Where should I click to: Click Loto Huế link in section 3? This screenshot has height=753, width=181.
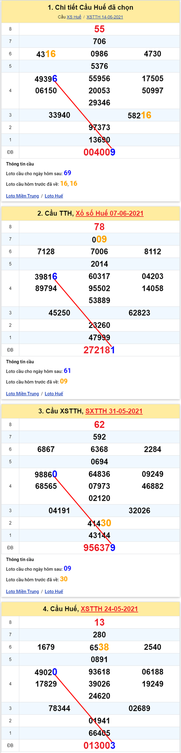(54, 591)
